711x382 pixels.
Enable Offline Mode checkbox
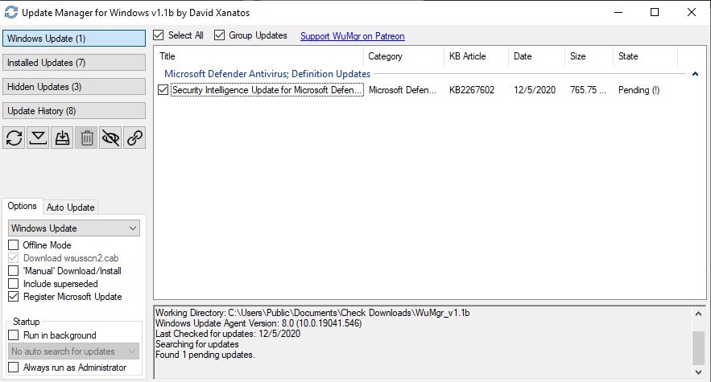coord(14,245)
